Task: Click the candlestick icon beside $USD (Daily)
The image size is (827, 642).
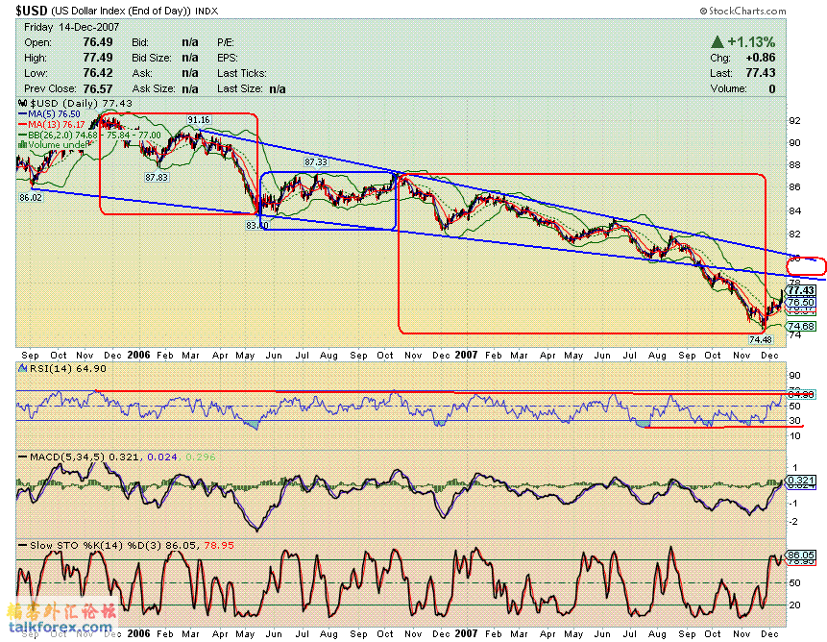Action: point(23,104)
